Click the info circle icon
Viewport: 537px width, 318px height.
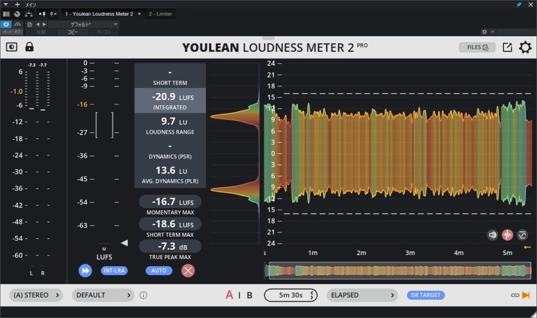click(x=144, y=295)
